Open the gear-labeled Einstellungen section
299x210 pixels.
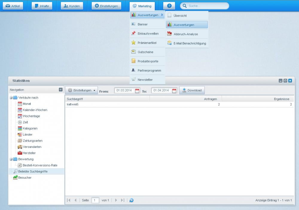coord(96,5)
